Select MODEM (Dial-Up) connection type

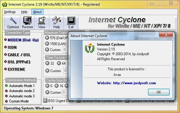pos(22,40)
